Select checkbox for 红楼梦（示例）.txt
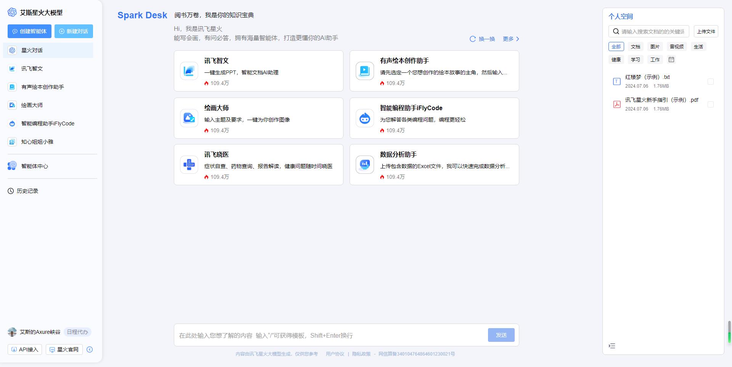 [x=711, y=82]
